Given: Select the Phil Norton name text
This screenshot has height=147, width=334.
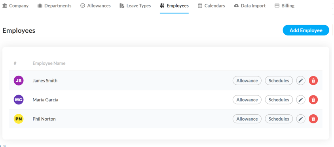Looking at the screenshot, I should tap(44, 119).
